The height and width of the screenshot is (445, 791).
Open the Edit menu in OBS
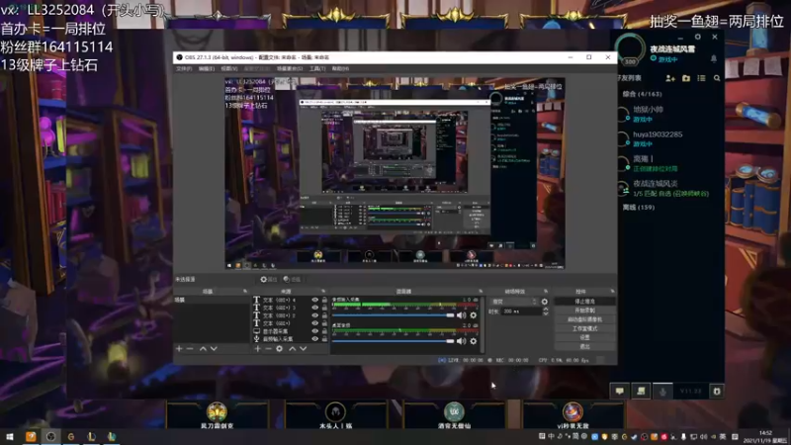click(x=207, y=68)
